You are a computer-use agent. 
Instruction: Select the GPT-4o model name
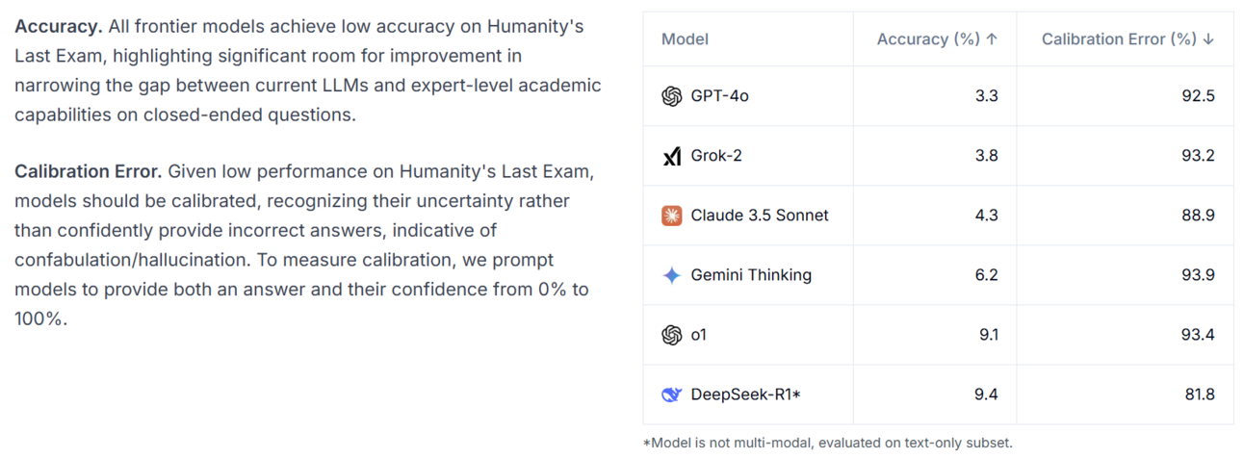719,96
